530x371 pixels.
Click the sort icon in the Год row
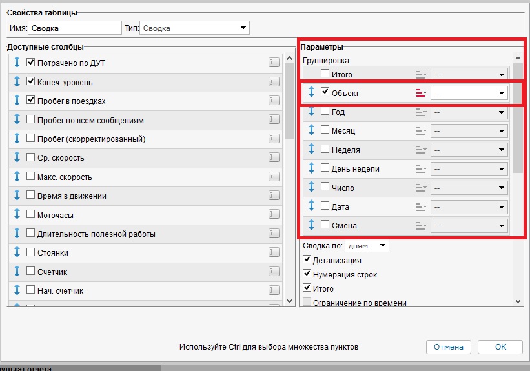pos(422,112)
